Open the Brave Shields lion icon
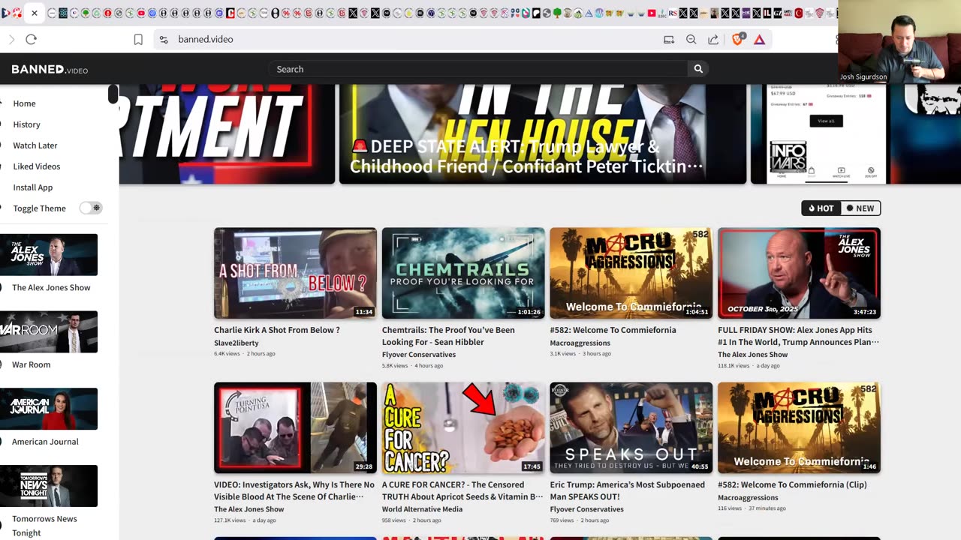This screenshot has width=961, height=540. (738, 39)
